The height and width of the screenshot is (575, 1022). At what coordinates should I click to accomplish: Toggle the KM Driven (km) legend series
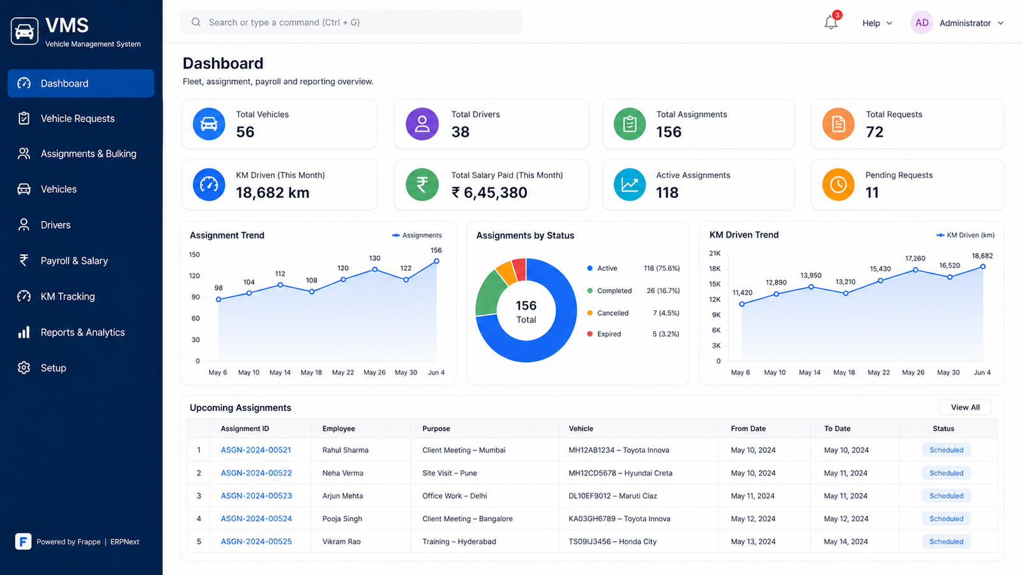[965, 235]
